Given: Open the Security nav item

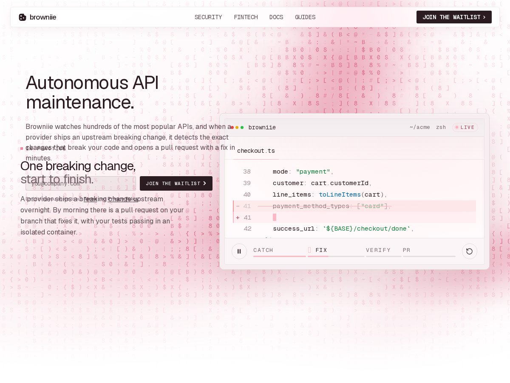Looking at the screenshot, I should point(208,17).
